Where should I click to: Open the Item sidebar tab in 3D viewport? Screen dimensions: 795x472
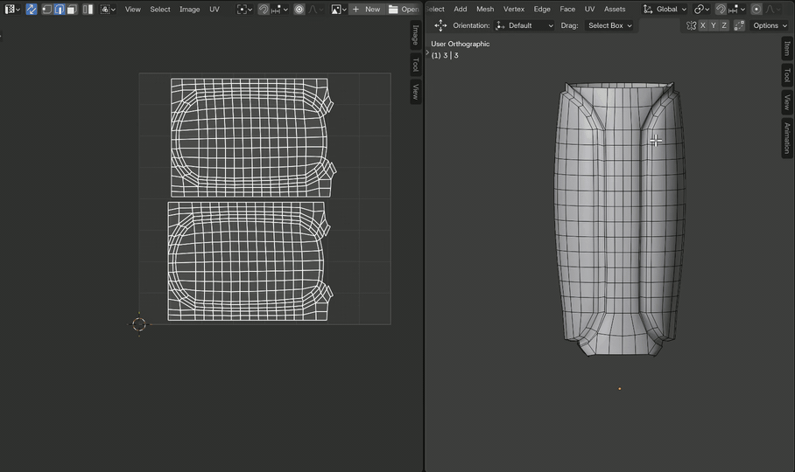(x=787, y=48)
